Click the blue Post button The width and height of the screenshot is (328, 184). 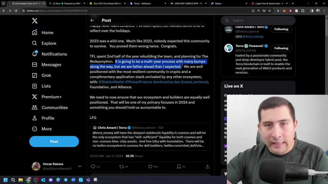point(54,141)
